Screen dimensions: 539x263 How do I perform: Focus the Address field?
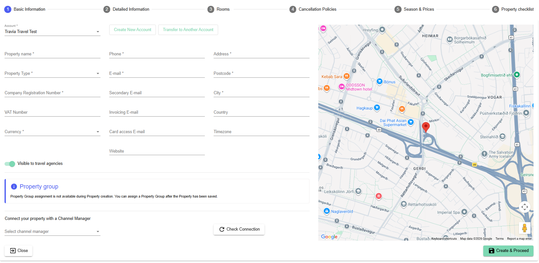pyautogui.click(x=262, y=54)
